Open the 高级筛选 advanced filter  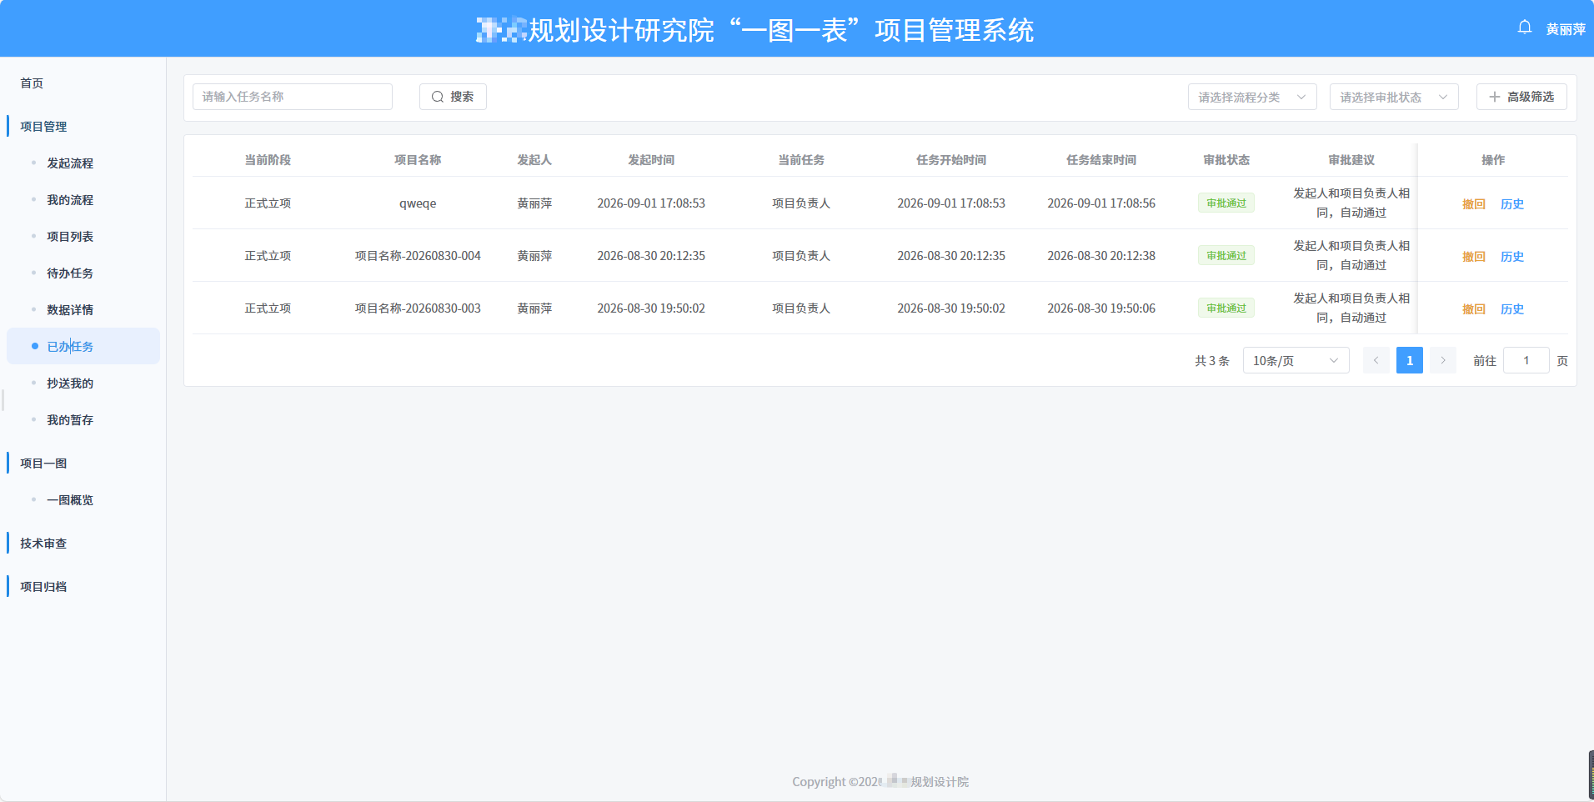click(x=1521, y=97)
